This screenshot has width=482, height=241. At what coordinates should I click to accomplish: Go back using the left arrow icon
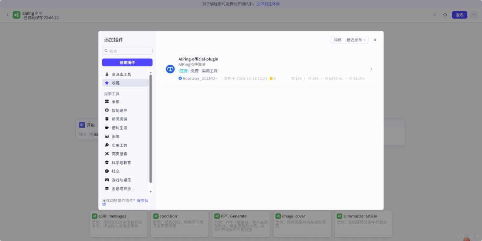tap(7, 14)
